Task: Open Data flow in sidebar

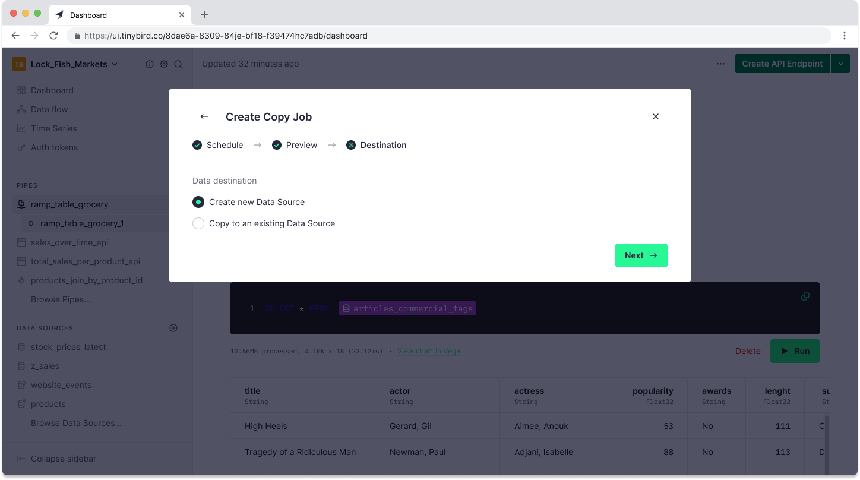Action: tap(49, 109)
